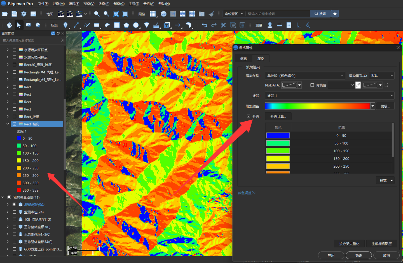Switch to the 信息 tab
Screen dimensions: 403x263
click(x=243, y=59)
